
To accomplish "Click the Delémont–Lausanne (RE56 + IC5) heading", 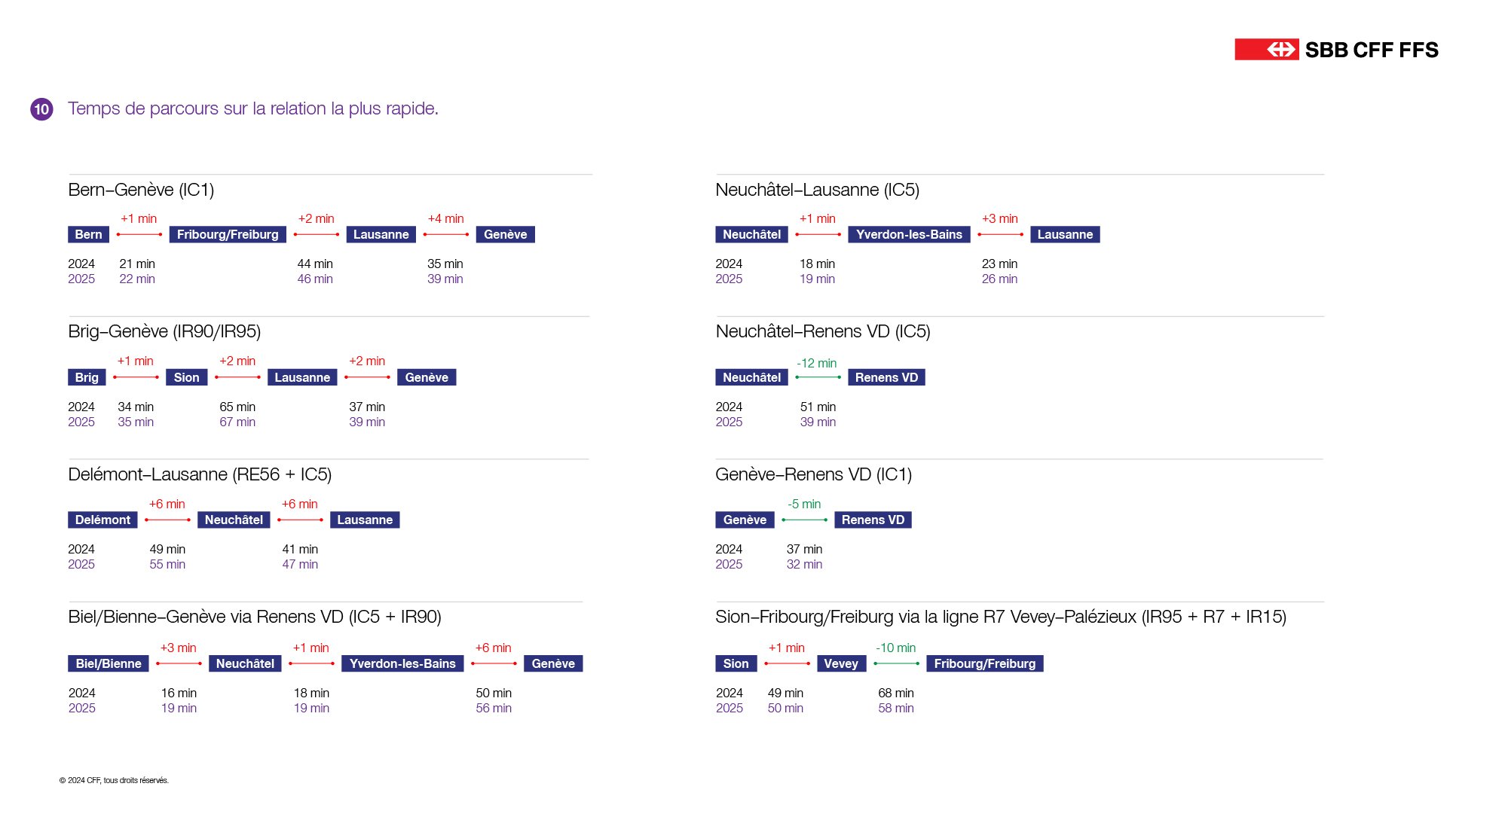I will point(200,474).
